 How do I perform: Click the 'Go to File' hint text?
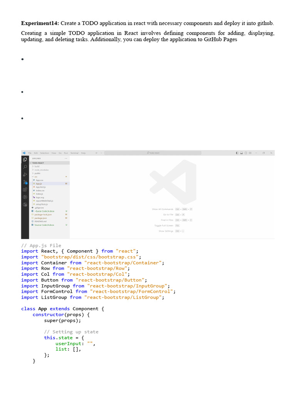[168, 214]
